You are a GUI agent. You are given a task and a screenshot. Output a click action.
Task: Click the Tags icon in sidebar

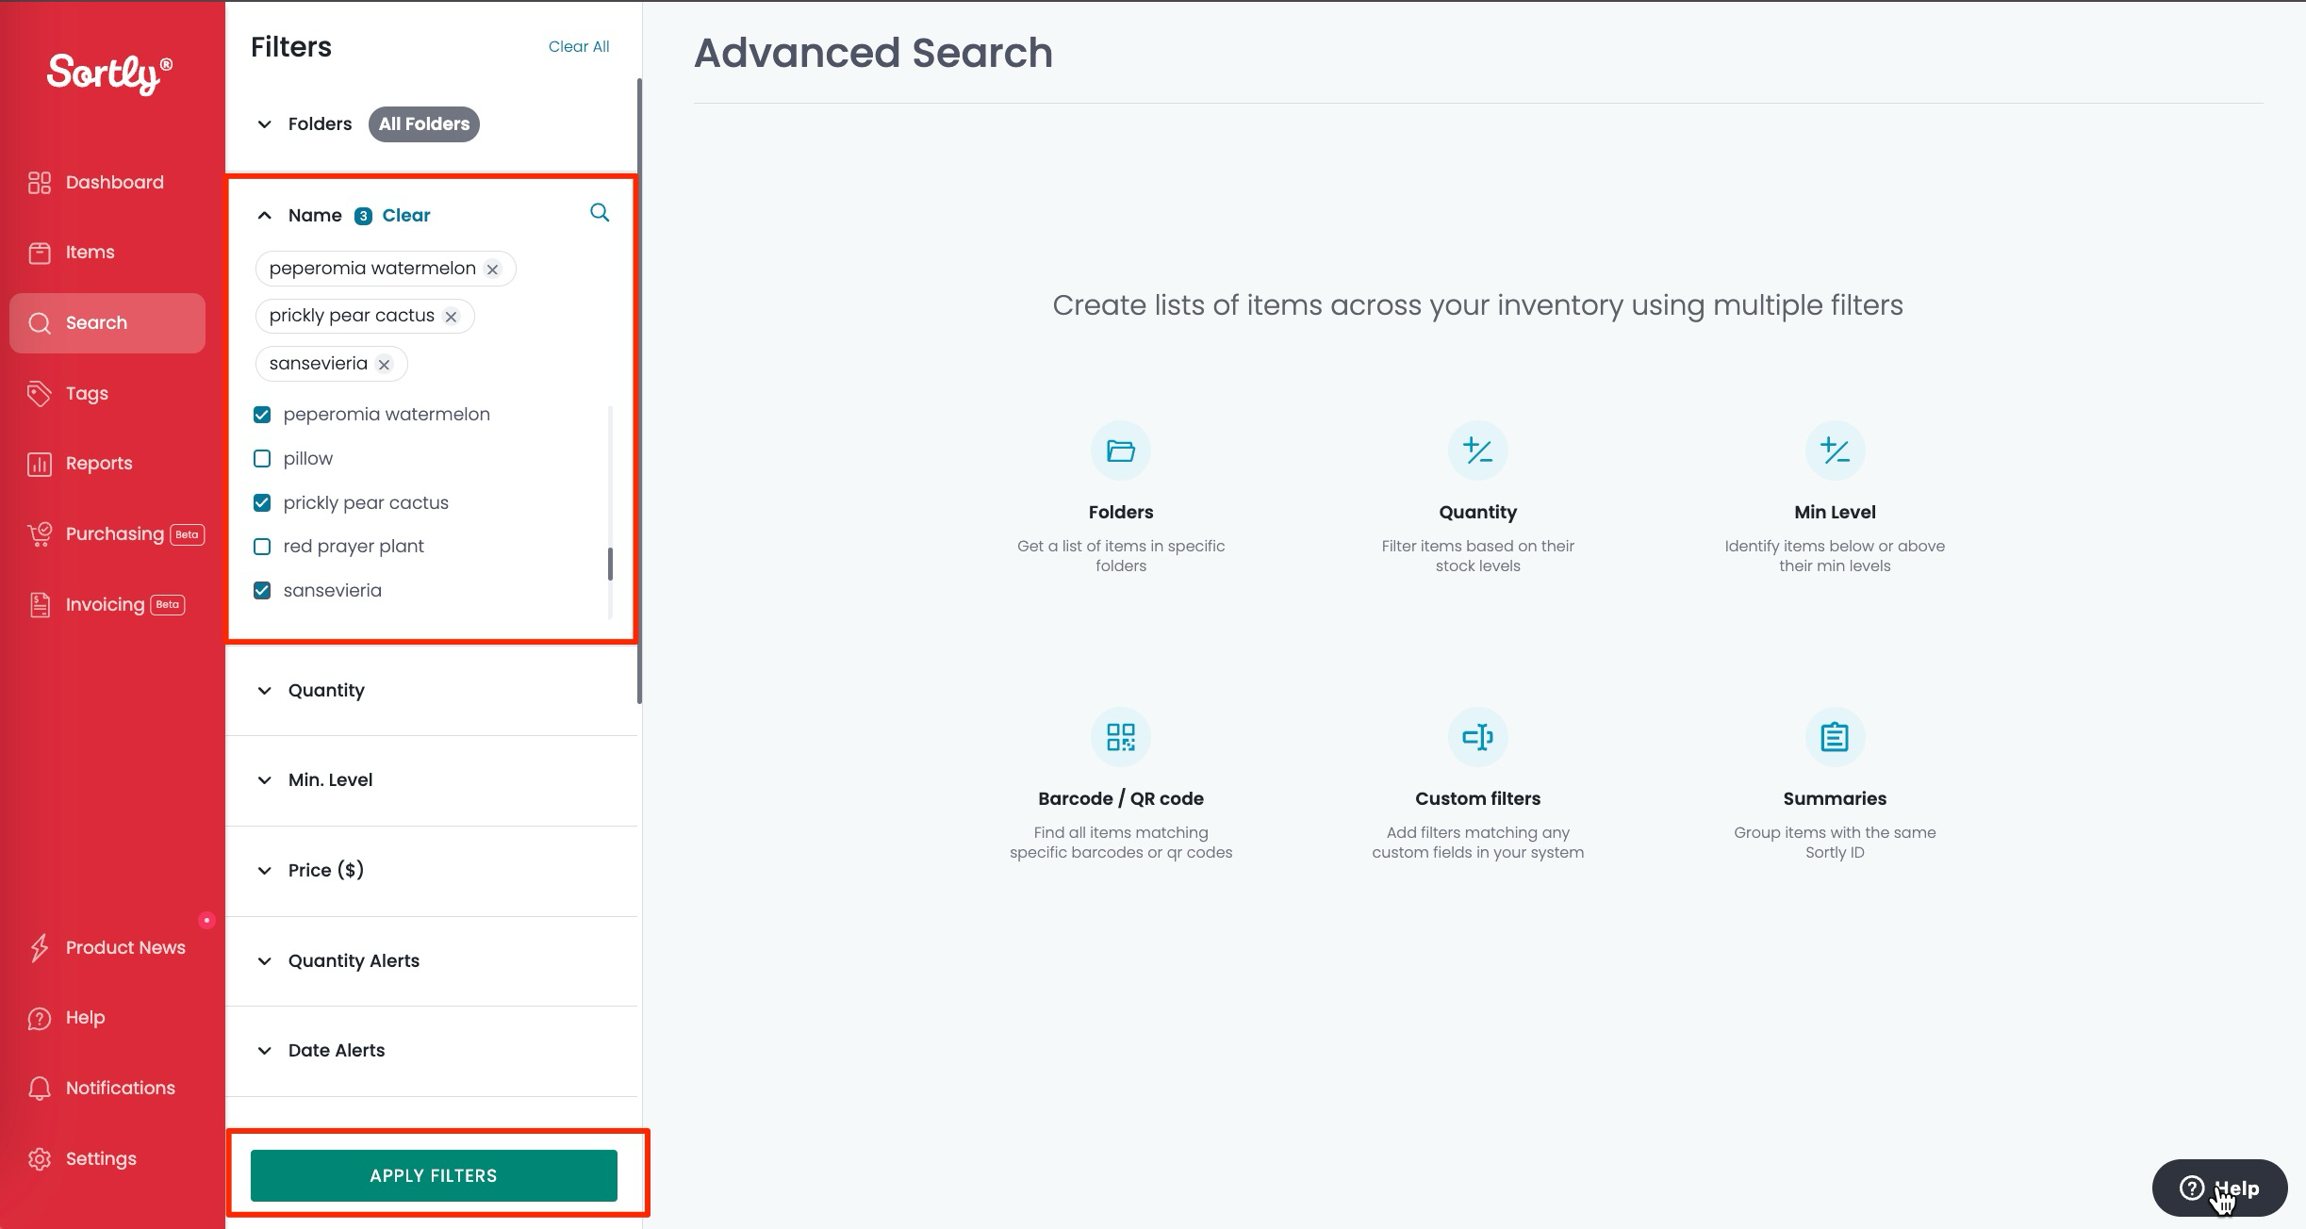point(40,394)
